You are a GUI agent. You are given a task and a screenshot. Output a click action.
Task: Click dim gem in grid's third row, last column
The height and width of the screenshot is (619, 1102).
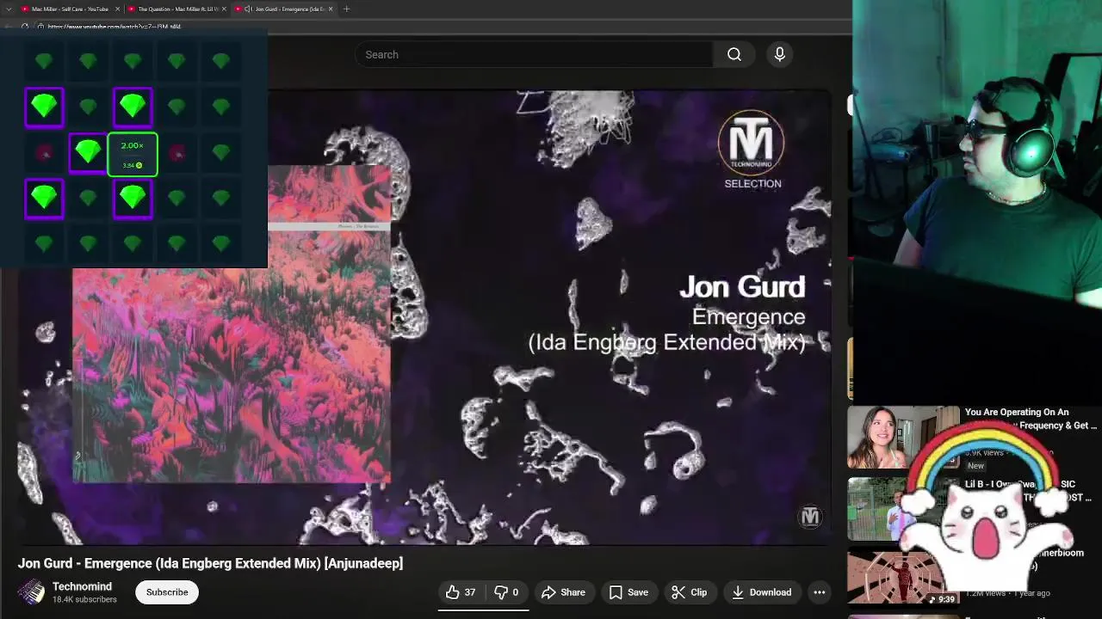[221, 153]
